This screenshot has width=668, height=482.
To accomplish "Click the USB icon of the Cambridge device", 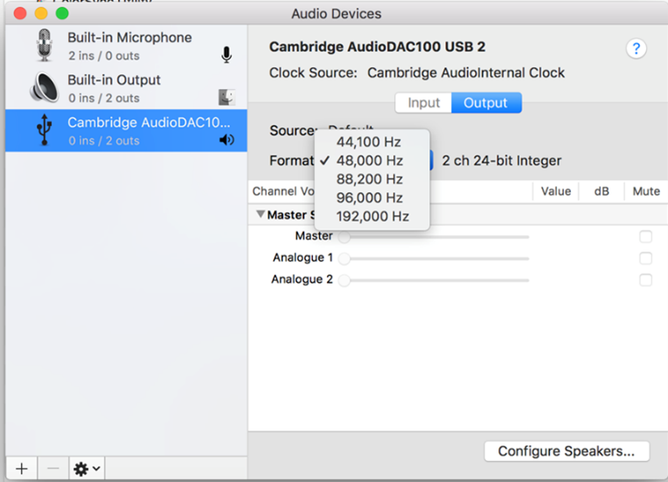I will click(x=45, y=130).
